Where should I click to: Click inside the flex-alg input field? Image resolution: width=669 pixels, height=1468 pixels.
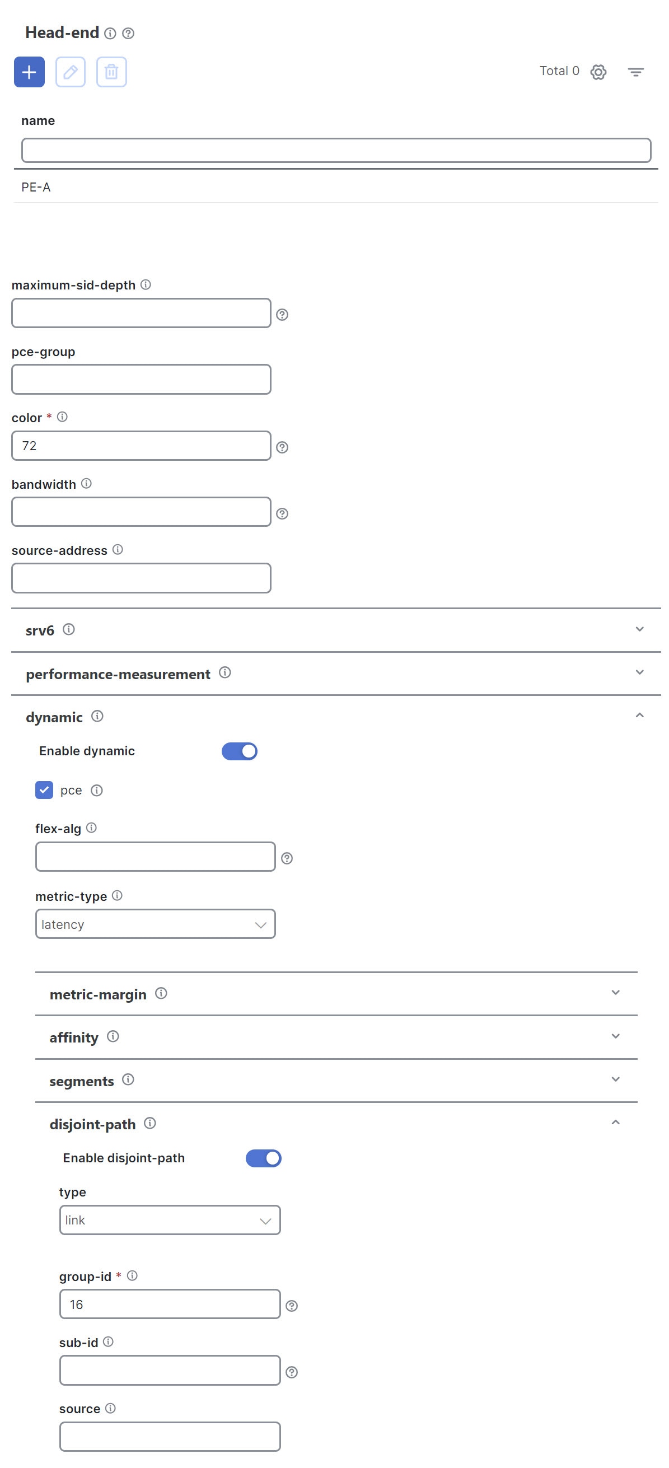[x=155, y=856]
